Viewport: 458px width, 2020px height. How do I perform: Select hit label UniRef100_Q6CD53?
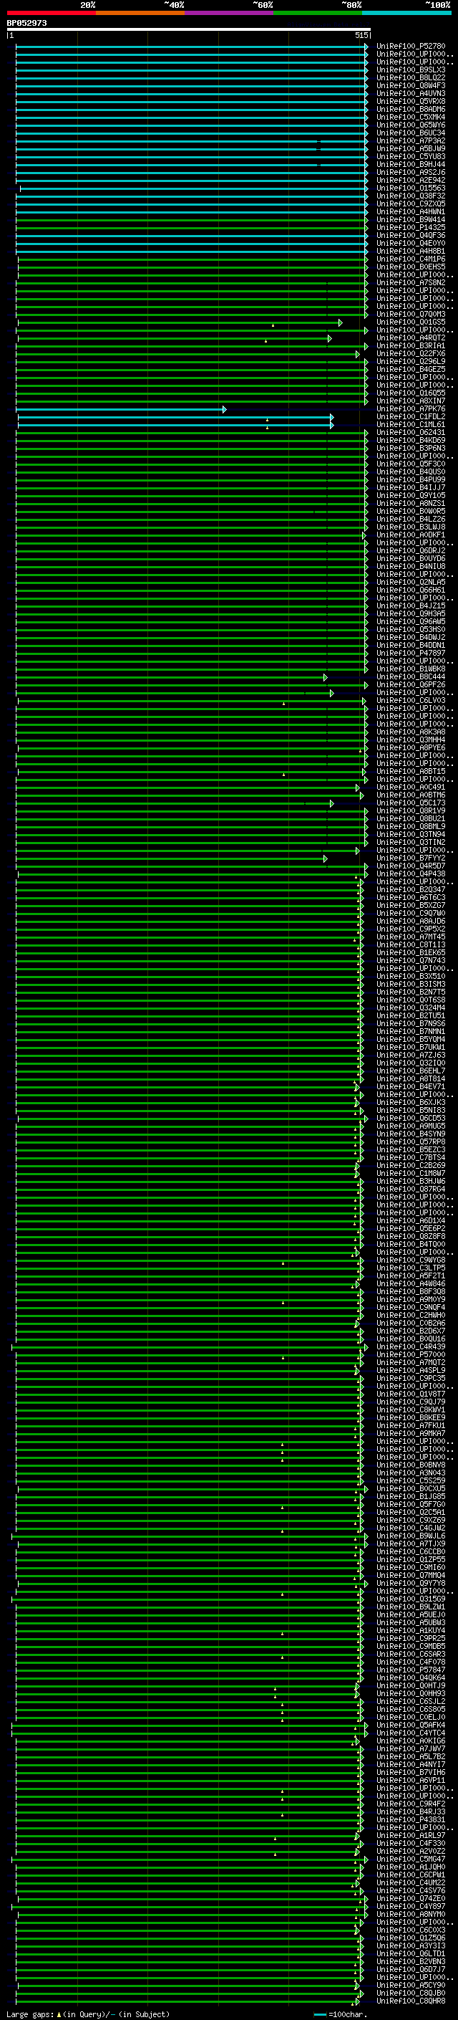point(411,1119)
